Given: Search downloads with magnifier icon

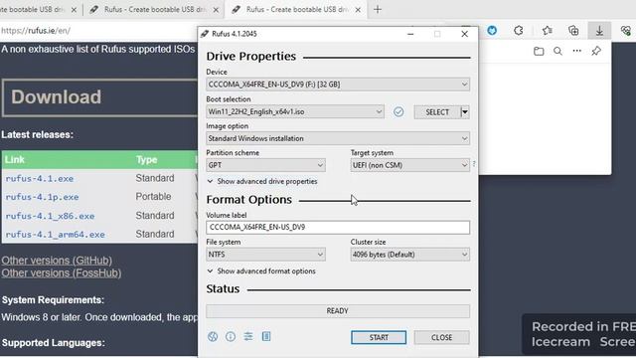Looking at the screenshot, I should pos(557,51).
